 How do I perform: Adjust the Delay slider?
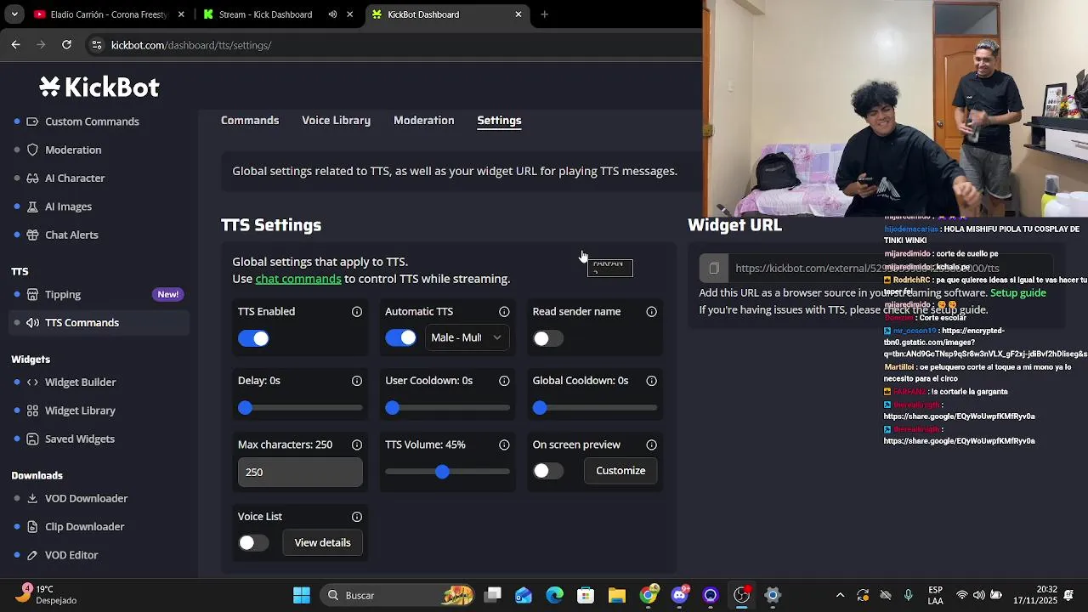coord(300,408)
